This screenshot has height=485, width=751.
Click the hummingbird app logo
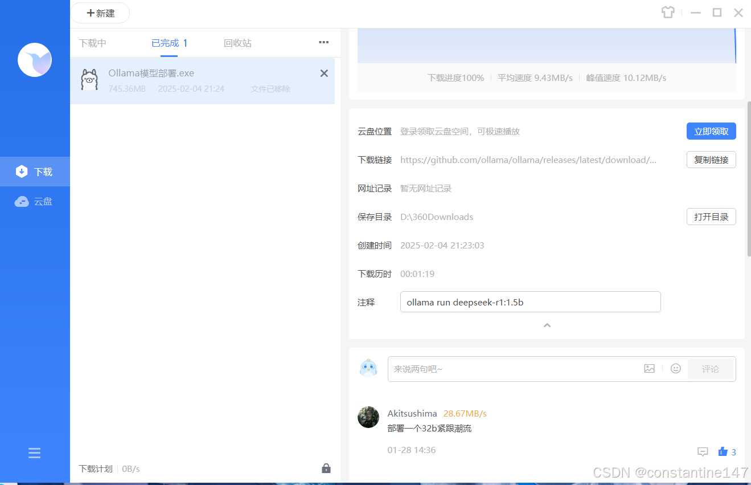pos(35,60)
